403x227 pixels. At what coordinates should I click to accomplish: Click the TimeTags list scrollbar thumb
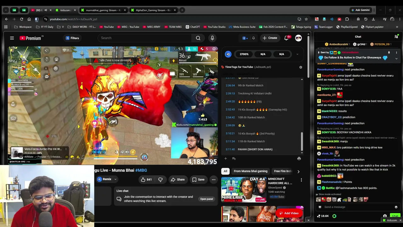click(x=302, y=142)
